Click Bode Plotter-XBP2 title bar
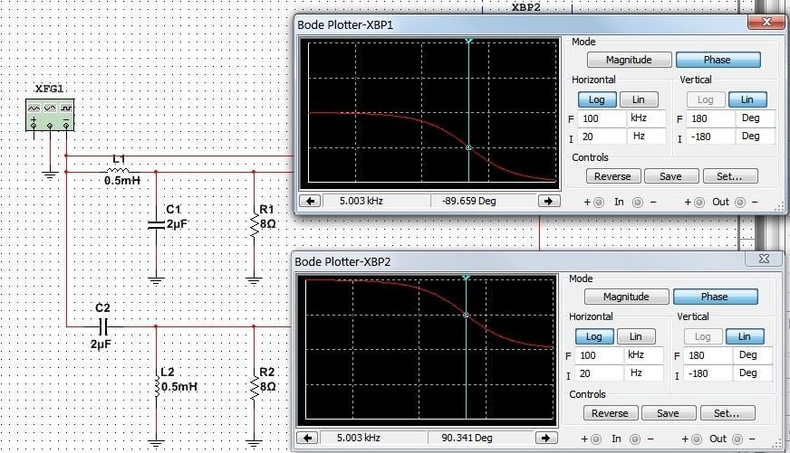The width and height of the screenshot is (790, 453). (519, 261)
